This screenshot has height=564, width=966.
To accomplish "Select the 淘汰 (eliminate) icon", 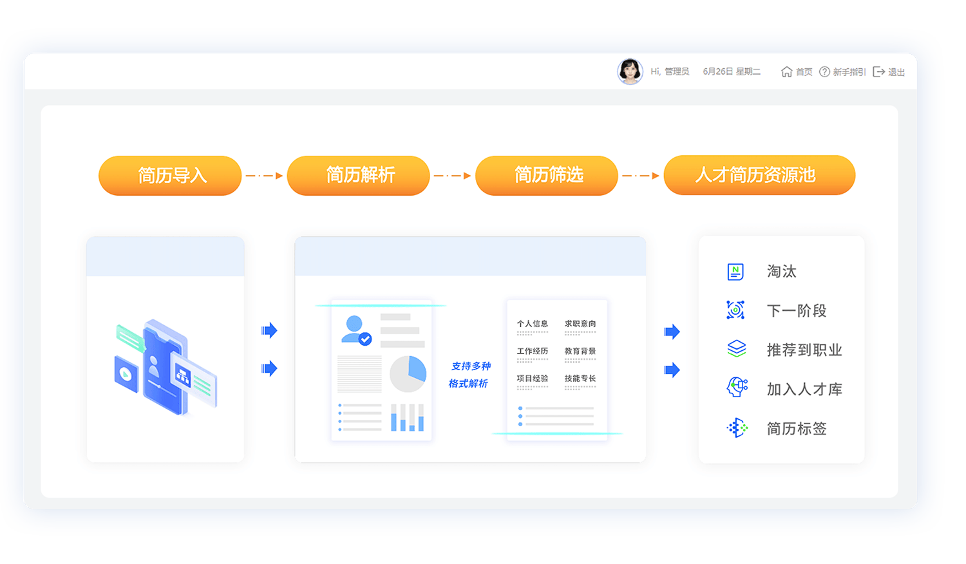I will (x=735, y=270).
